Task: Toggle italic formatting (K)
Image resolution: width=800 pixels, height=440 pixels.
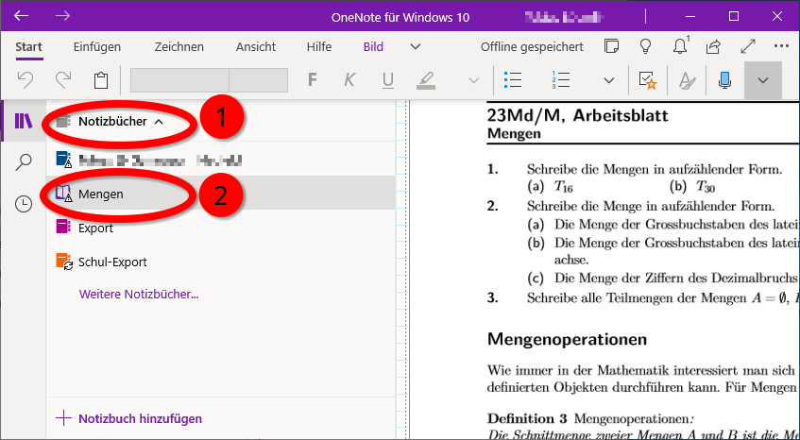Action: coord(349,80)
